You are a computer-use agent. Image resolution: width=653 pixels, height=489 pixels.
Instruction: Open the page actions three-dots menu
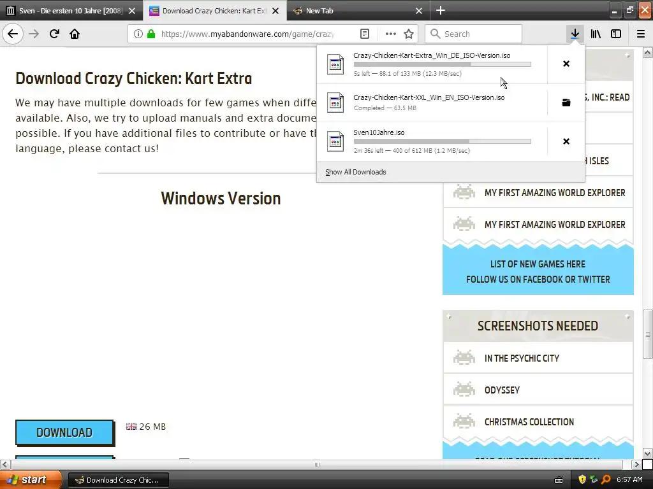[x=391, y=34]
